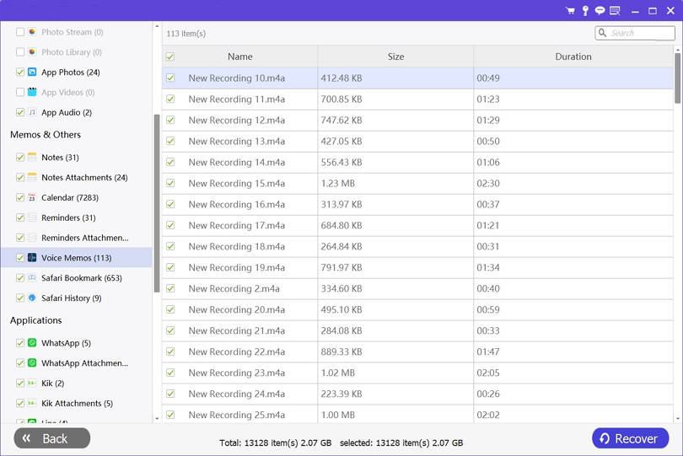Open the shopping cart purchase icon

pos(570,11)
